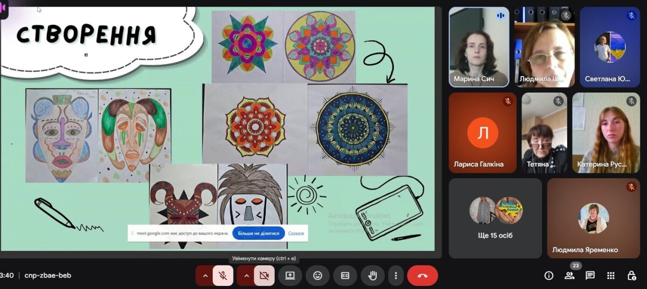Raise your hand in the meeting
Image resolution: width=647 pixels, height=289 pixels.
pos(372,276)
